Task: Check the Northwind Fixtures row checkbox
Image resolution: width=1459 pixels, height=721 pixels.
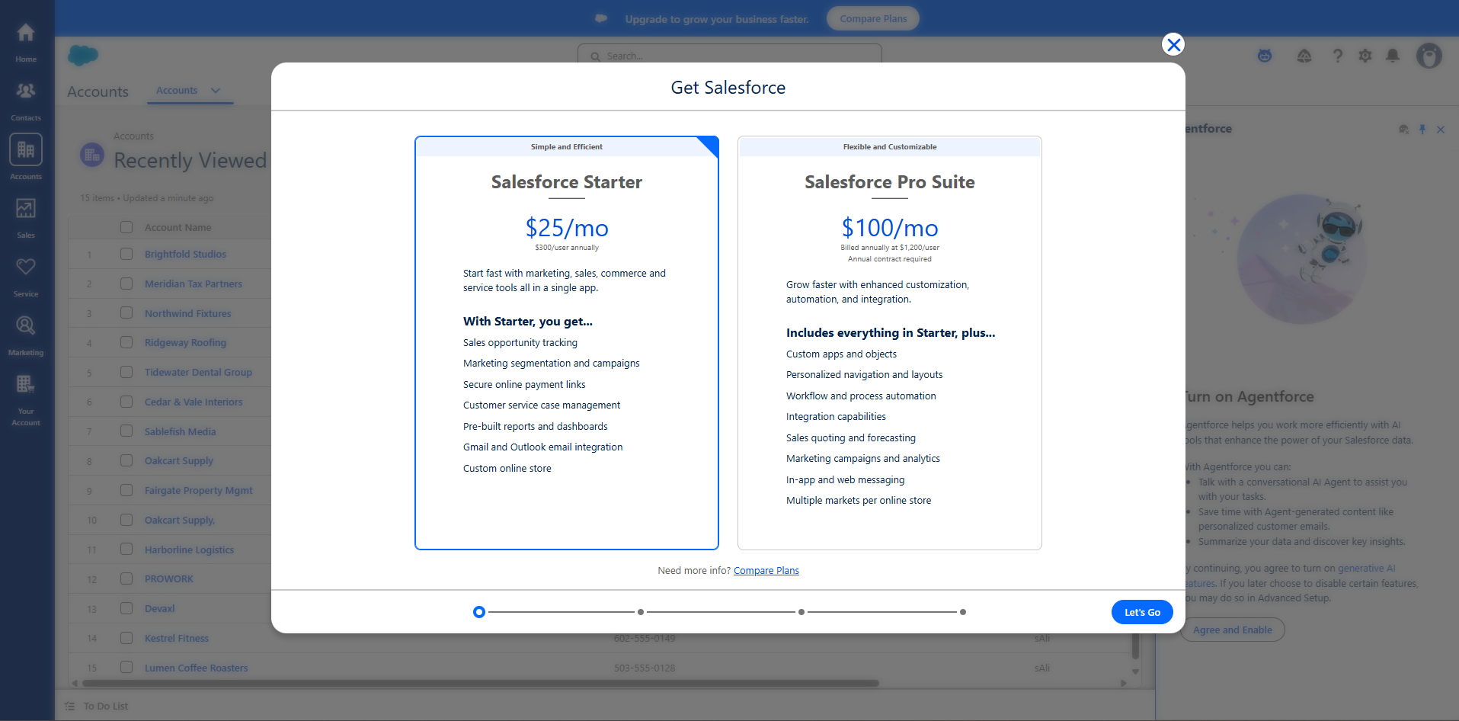Action: coord(126,313)
